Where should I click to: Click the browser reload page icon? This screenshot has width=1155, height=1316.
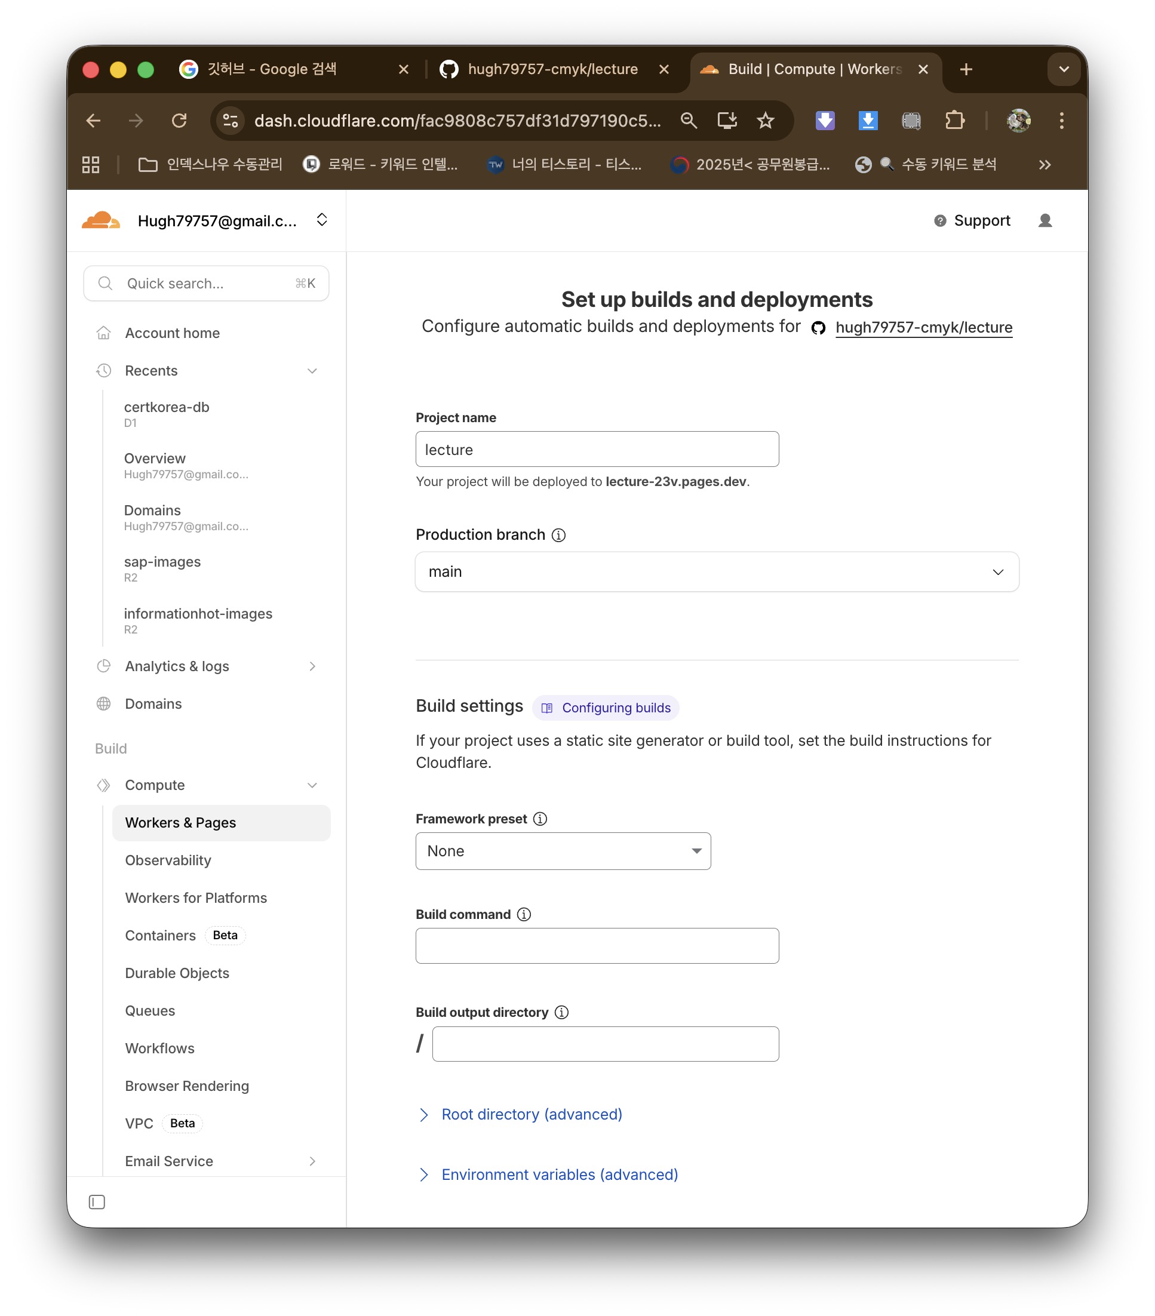click(179, 121)
